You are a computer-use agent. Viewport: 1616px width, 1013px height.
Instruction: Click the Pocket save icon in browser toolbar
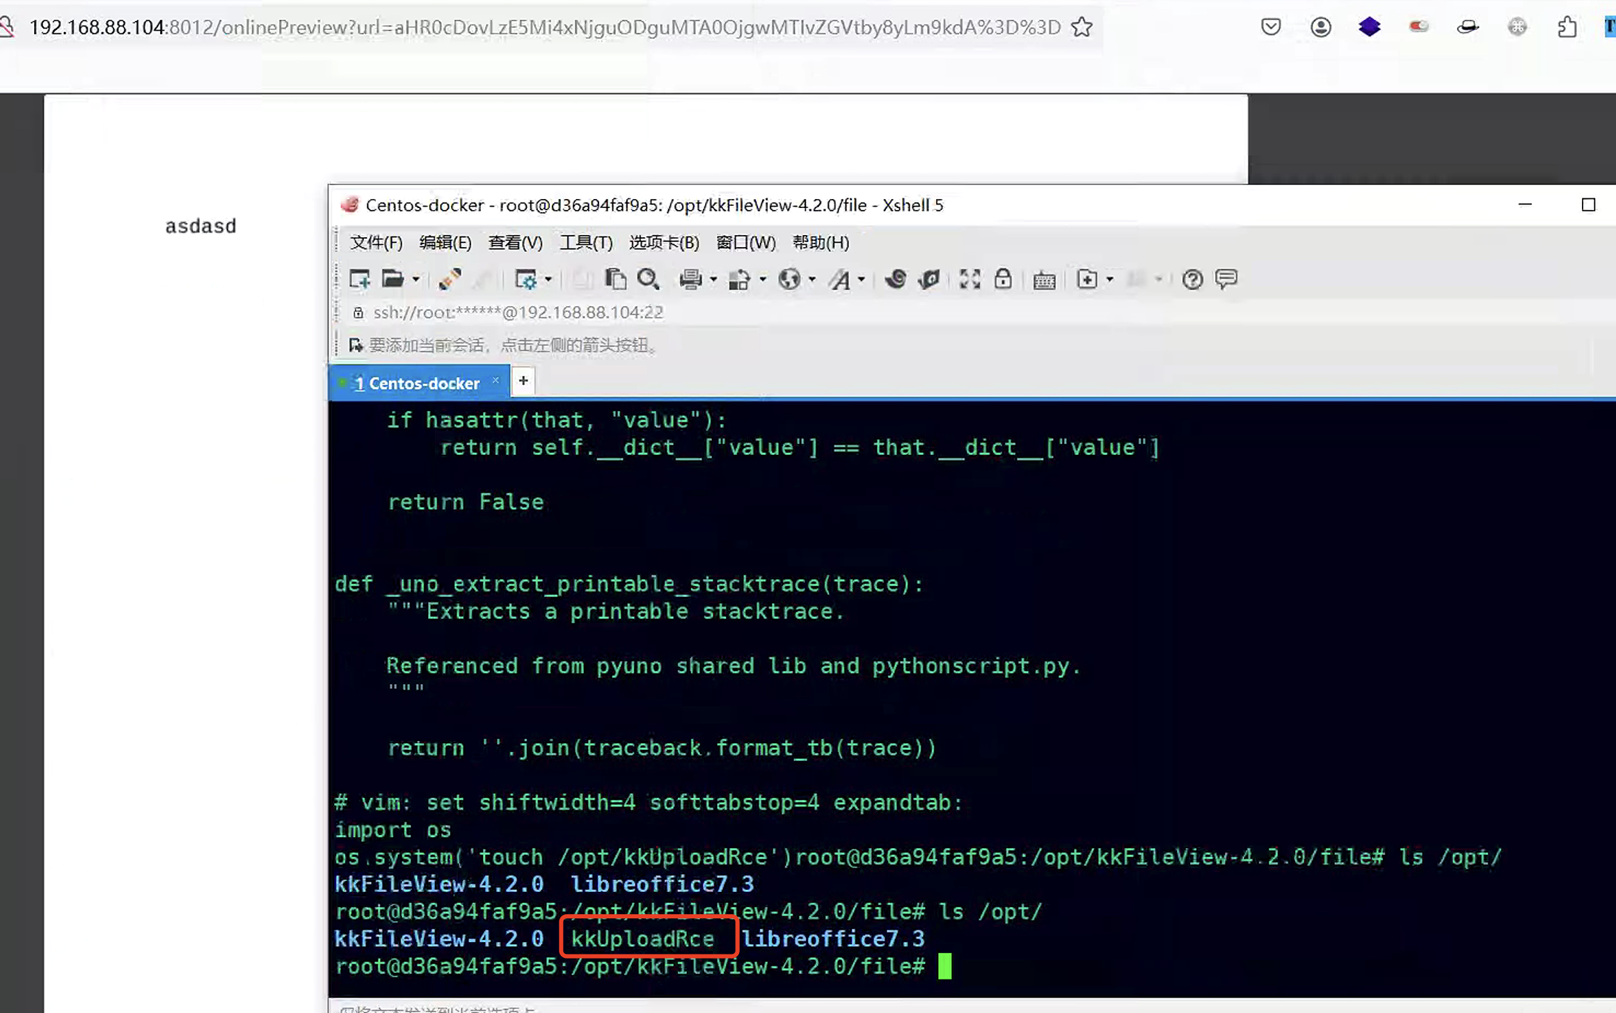tap(1271, 27)
